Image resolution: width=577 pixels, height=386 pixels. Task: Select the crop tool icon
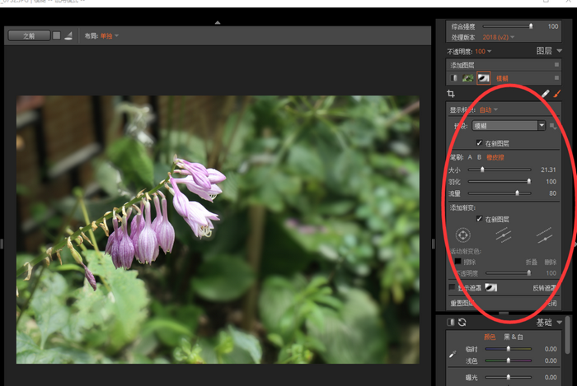click(x=451, y=95)
